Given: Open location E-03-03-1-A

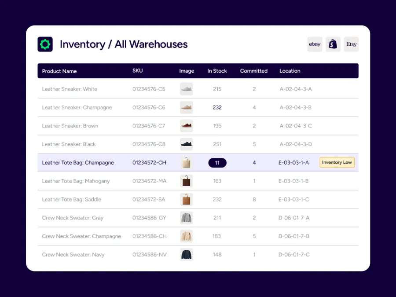Looking at the screenshot, I should (x=294, y=162).
